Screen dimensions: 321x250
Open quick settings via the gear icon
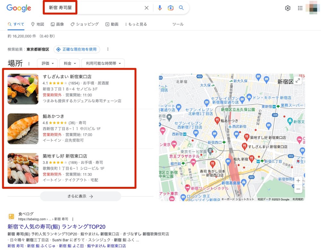(x=288, y=8)
